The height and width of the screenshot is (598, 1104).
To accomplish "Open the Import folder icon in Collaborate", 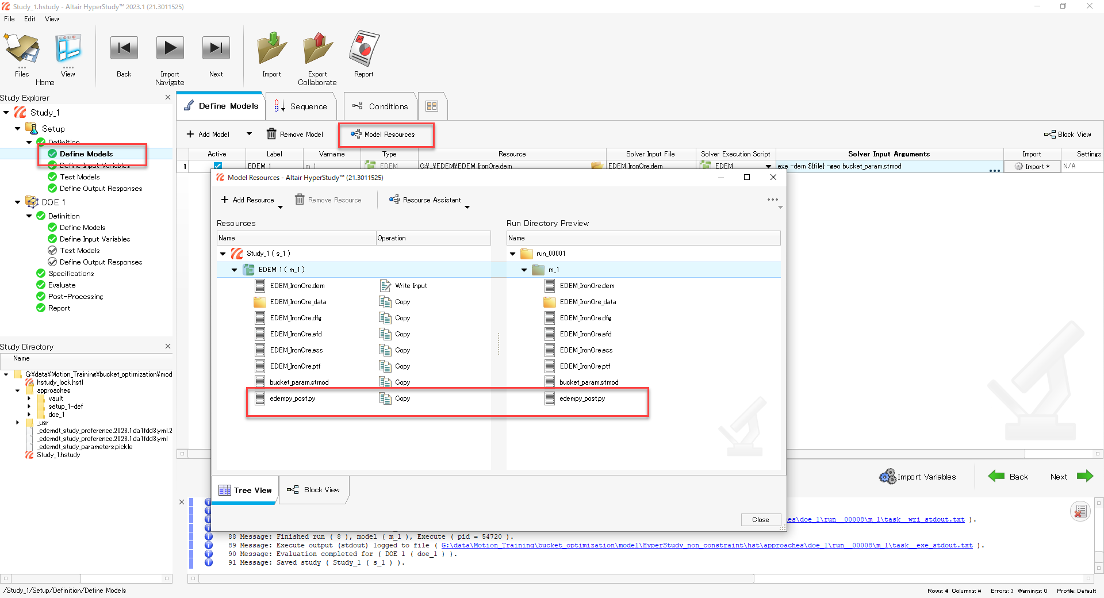I will [271, 48].
